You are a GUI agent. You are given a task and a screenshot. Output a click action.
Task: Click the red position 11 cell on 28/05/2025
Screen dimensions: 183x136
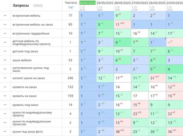click(122, 25)
